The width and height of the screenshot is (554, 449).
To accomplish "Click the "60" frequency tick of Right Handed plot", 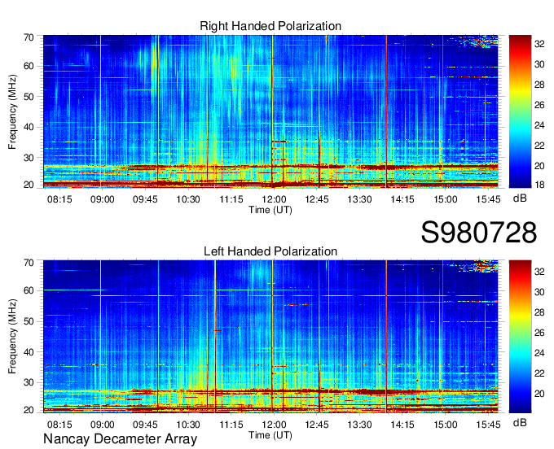I will coord(29,66).
